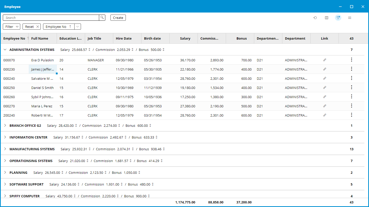This screenshot has width=369, height=207.
Task: Sort by the Salary column header
Action: click(185, 38)
